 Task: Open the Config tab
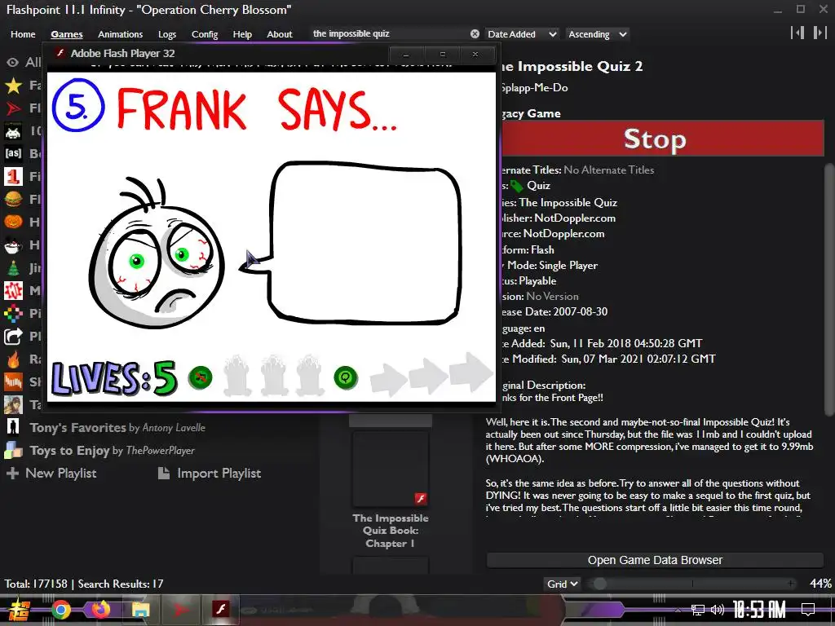pyautogui.click(x=205, y=34)
